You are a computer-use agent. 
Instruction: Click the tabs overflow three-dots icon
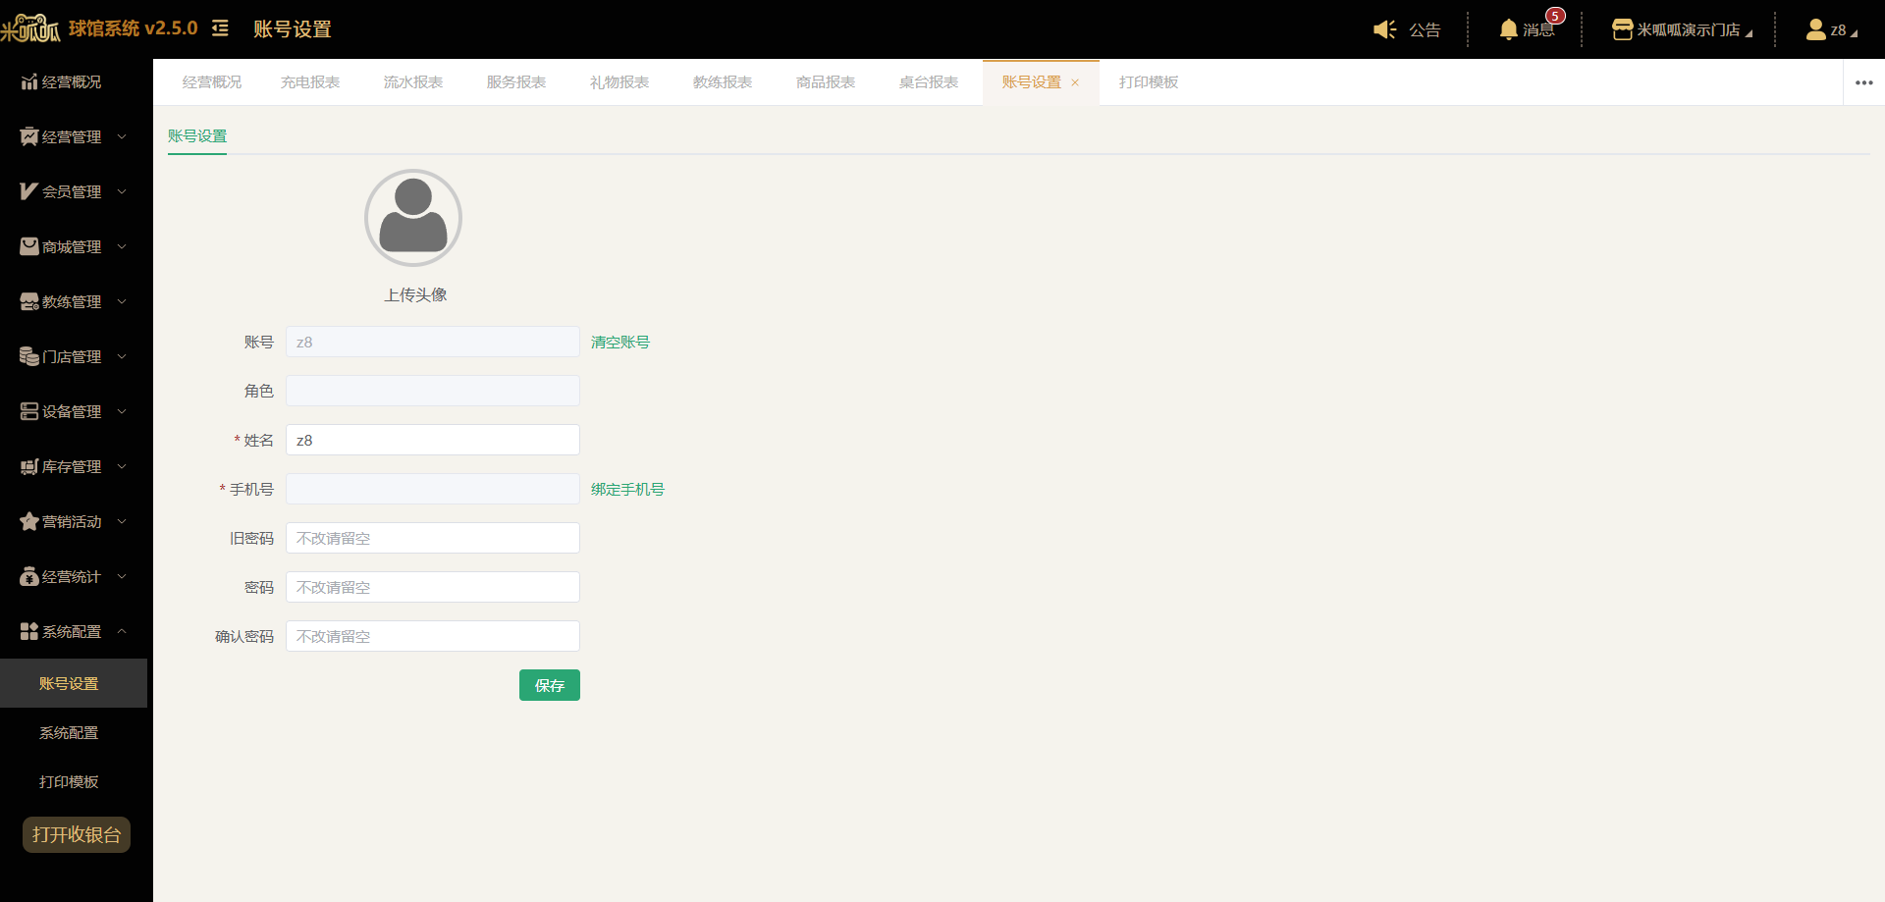pos(1863,82)
